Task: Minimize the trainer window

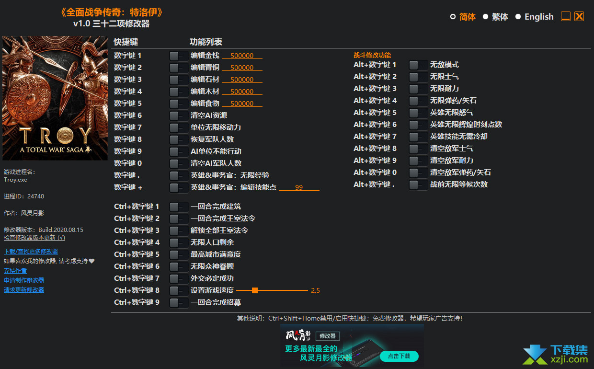Action: [566, 17]
